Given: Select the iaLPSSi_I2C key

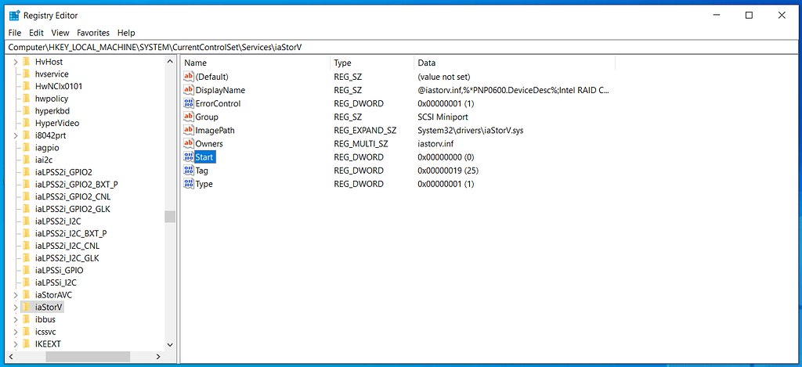Looking at the screenshot, I should 56,282.
